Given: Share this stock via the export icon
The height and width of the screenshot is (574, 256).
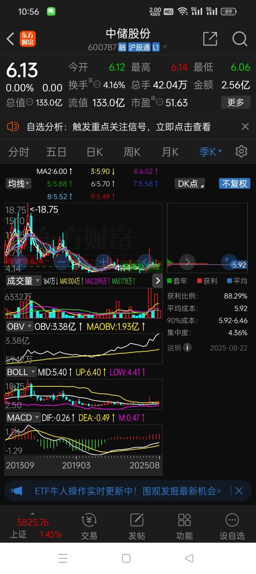Looking at the screenshot, I should coord(210,38).
